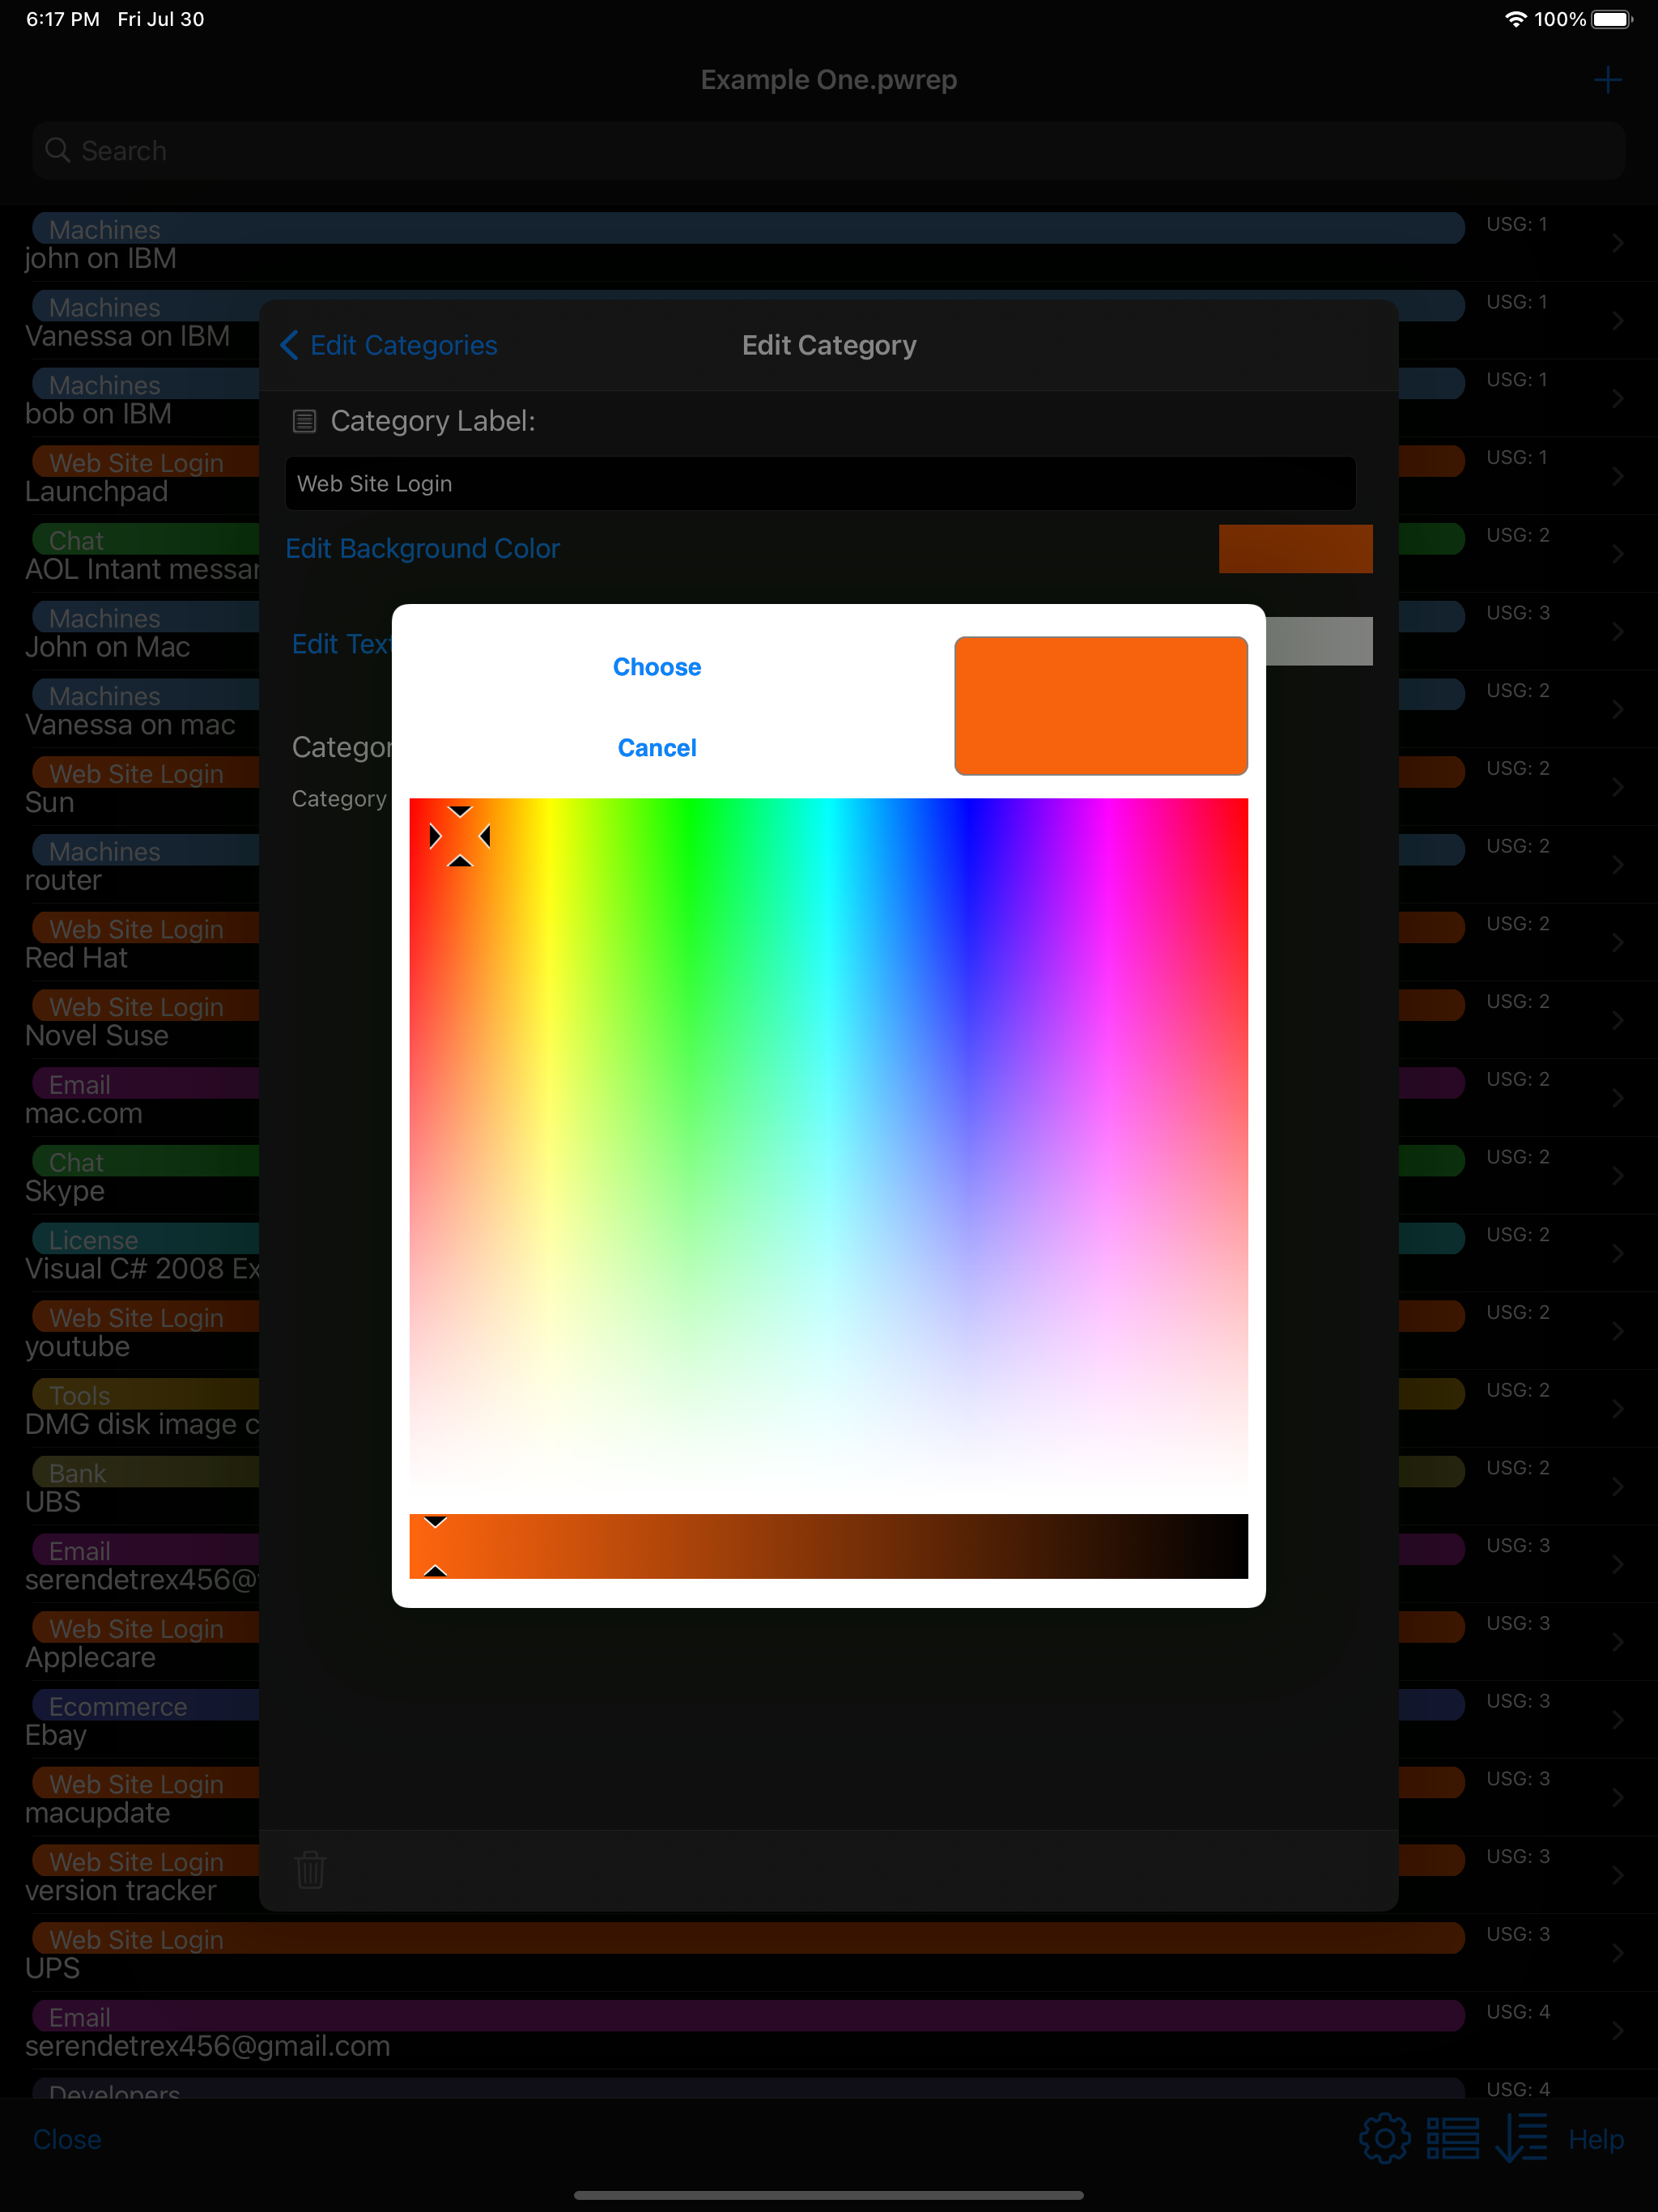Tap Close at the bottom left
Image resolution: width=1658 pixels, height=2212 pixels.
(67, 2139)
